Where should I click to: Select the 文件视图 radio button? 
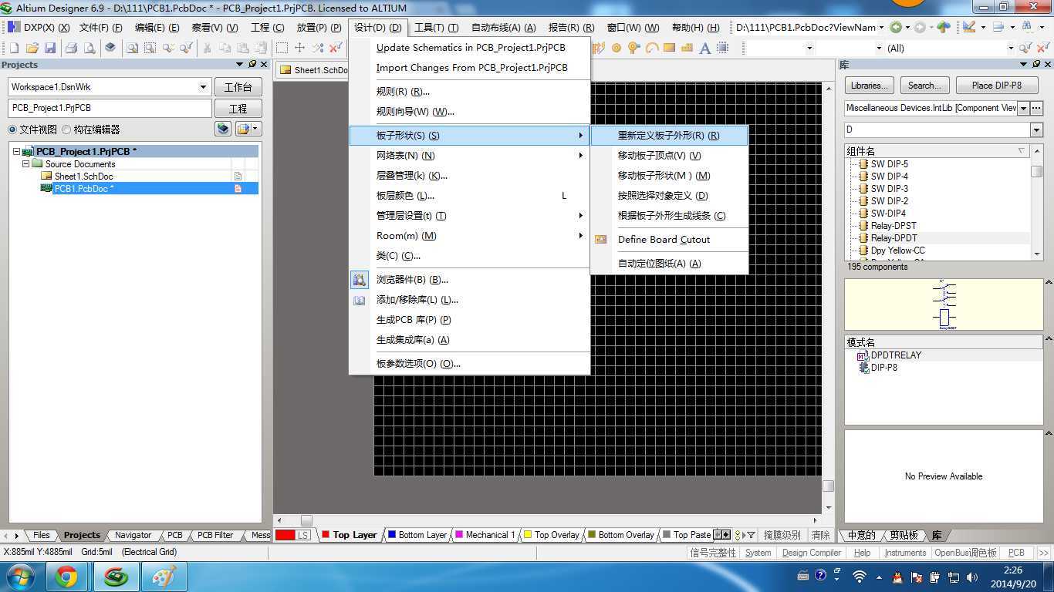pos(12,129)
